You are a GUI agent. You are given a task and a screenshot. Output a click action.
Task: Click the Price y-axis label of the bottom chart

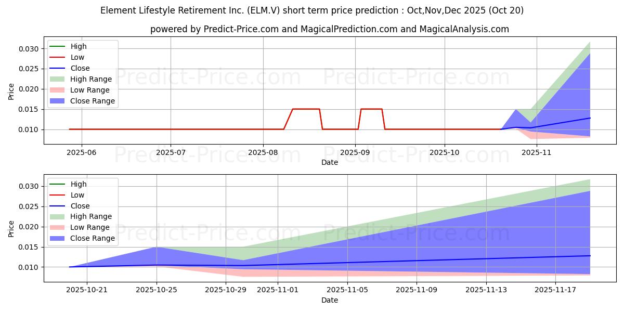[x=11, y=228]
